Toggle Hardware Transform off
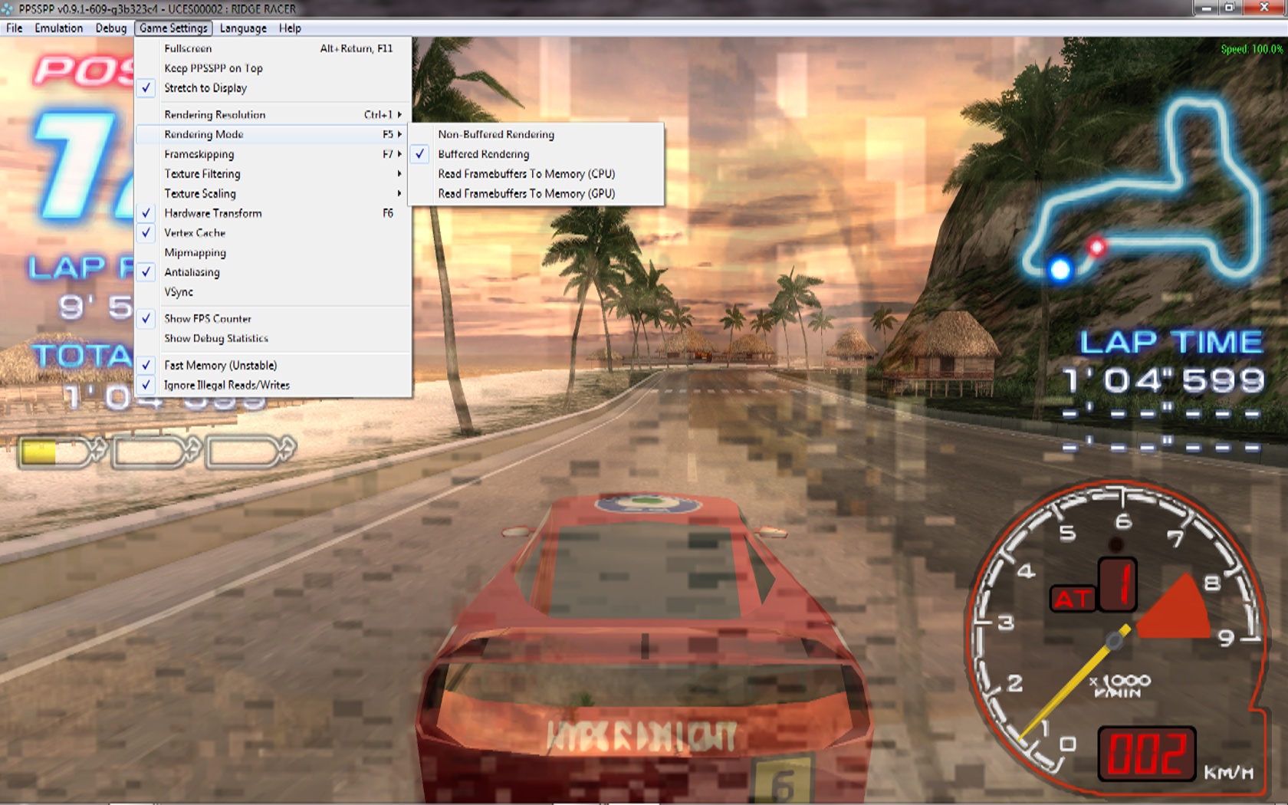Image resolution: width=1288 pixels, height=805 pixels. point(212,213)
